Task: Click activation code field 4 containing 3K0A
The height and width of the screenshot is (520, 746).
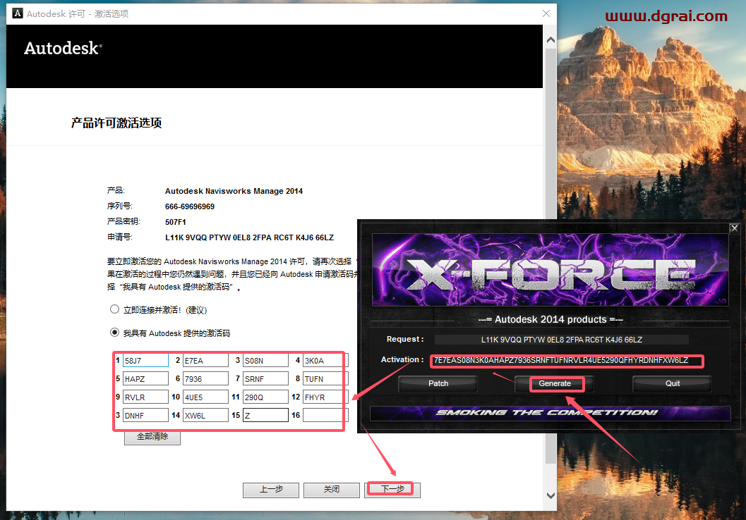Action: tap(325, 361)
